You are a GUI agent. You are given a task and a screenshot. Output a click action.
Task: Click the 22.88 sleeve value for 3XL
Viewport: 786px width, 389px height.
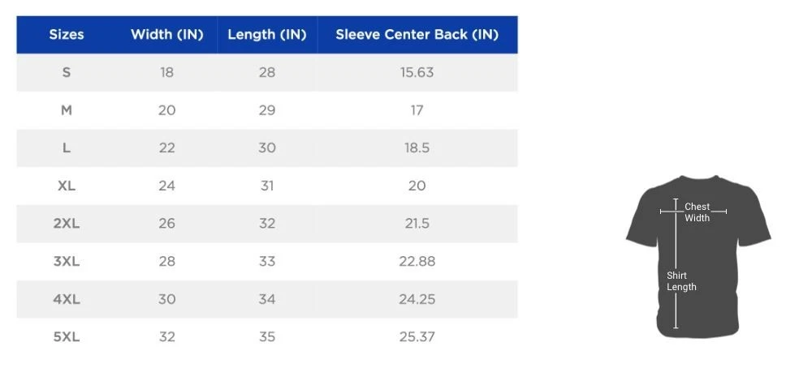(x=417, y=261)
